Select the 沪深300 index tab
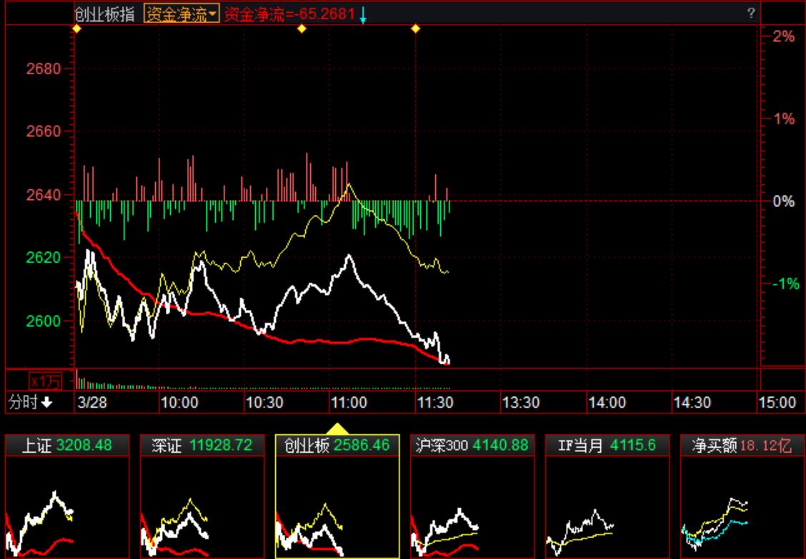The width and height of the screenshot is (806, 559). point(472,445)
